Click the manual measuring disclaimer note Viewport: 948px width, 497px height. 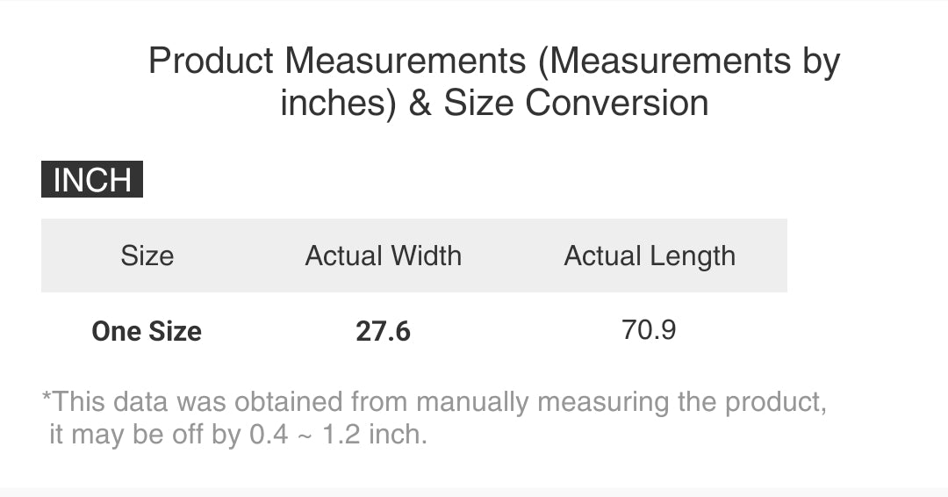click(434, 402)
